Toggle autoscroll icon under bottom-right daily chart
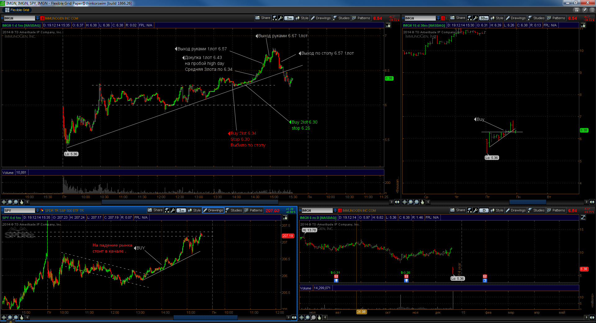 pos(592,317)
